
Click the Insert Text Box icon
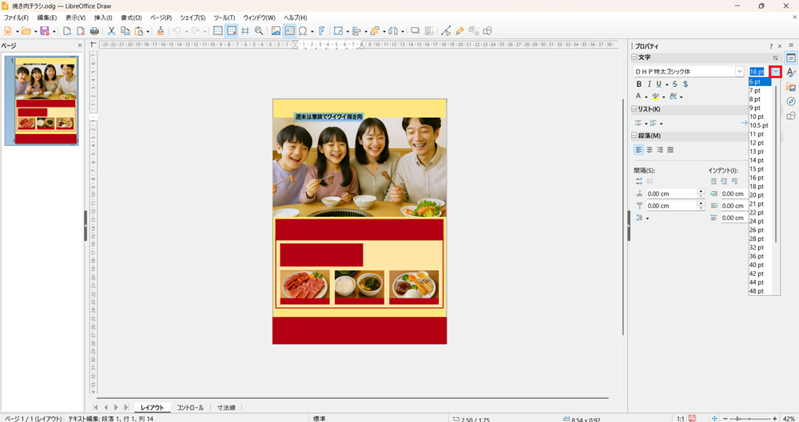pos(289,31)
